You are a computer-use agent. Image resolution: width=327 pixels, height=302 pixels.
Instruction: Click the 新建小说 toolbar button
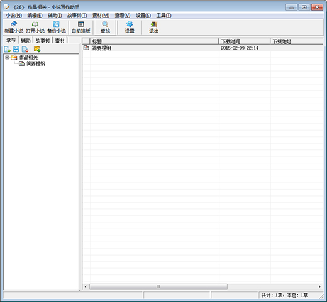tap(14, 27)
